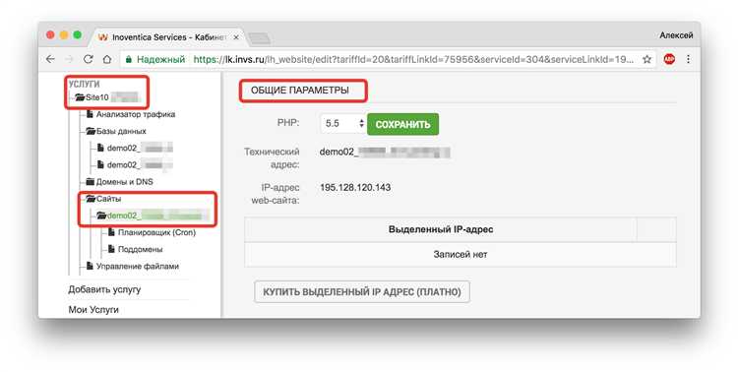The image size is (738, 372).
Task: Open Управление файлами tree item
Action: pos(138,266)
